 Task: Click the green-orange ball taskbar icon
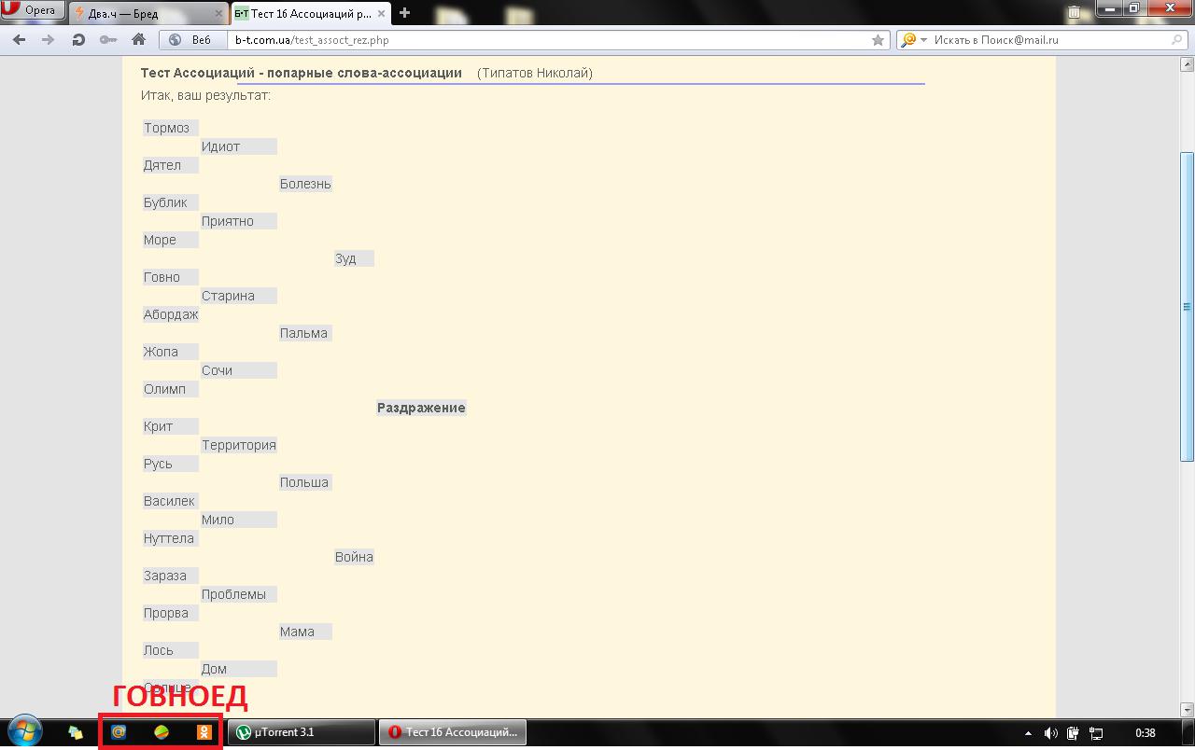pos(162,732)
